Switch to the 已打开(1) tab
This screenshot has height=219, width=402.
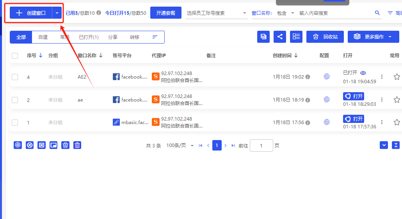coord(89,37)
